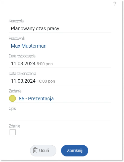Close the dialog with Zamknij

(x=75, y=150)
